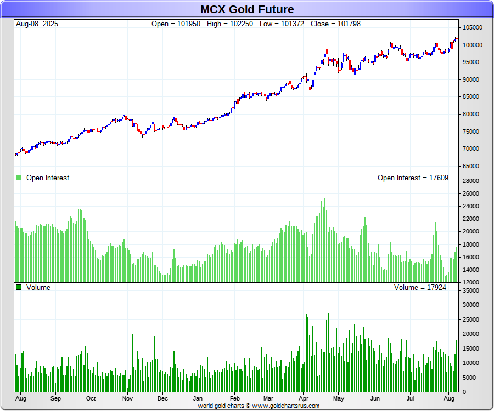Click the Nov month label
Screen dimensions: 494x411
[x=127, y=398]
